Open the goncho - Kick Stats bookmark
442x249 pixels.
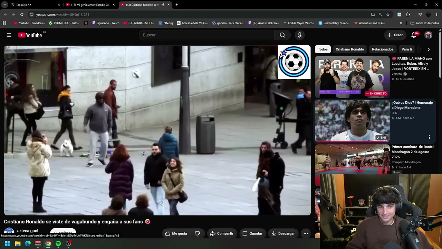[228, 23]
